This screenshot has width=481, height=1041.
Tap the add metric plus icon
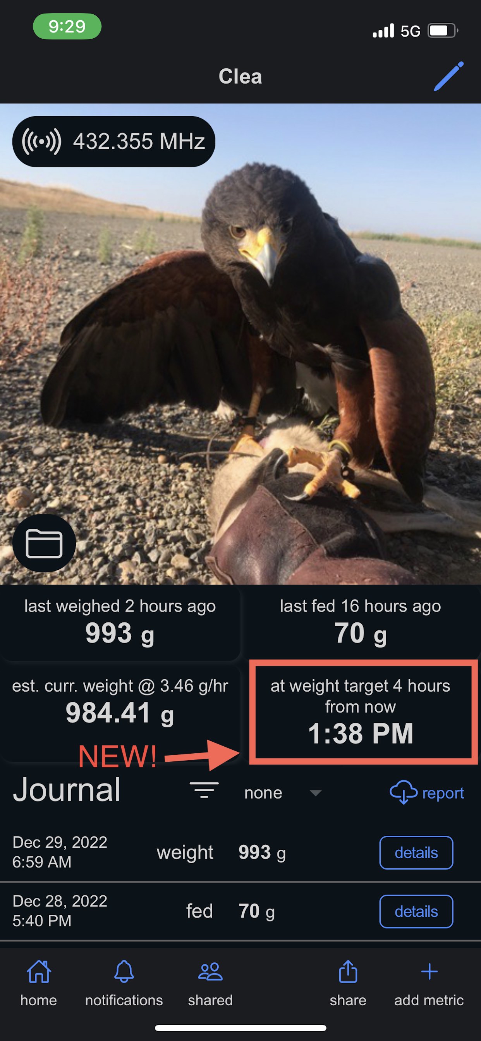pyautogui.click(x=429, y=983)
